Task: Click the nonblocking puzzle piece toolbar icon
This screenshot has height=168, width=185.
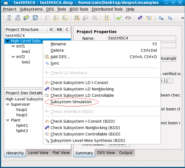Action: point(140,18)
